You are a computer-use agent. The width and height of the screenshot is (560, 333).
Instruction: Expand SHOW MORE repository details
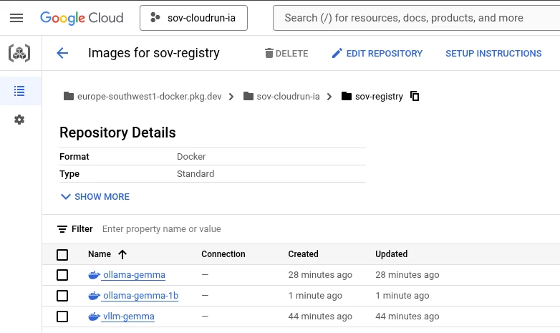click(x=95, y=196)
